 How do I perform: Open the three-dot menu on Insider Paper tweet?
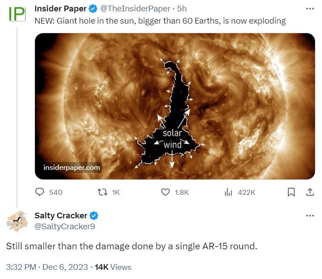(310, 9)
